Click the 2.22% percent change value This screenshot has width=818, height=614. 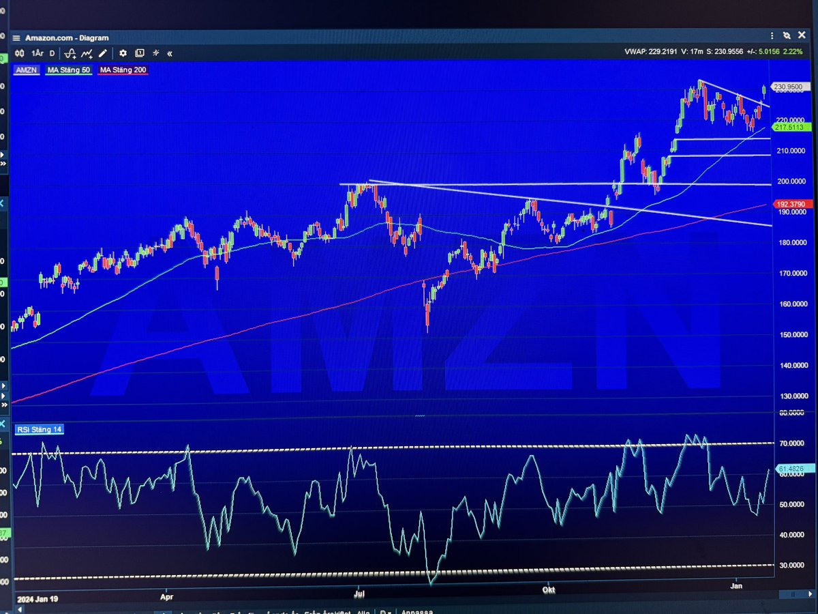coord(793,52)
